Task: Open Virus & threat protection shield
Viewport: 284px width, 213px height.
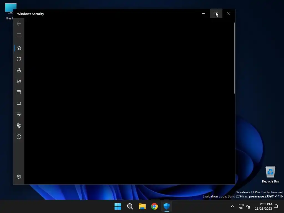Action: pyautogui.click(x=19, y=59)
